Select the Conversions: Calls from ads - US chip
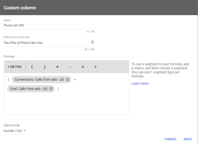This screenshot has height=144, width=198. click(39, 79)
